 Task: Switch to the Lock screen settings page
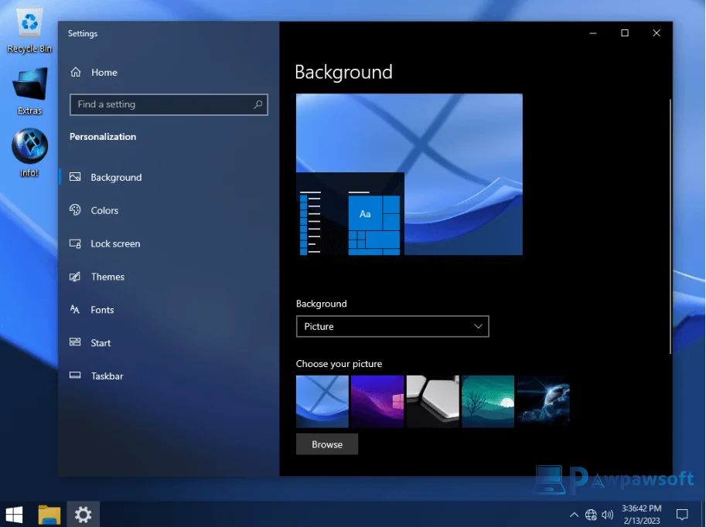click(x=114, y=243)
